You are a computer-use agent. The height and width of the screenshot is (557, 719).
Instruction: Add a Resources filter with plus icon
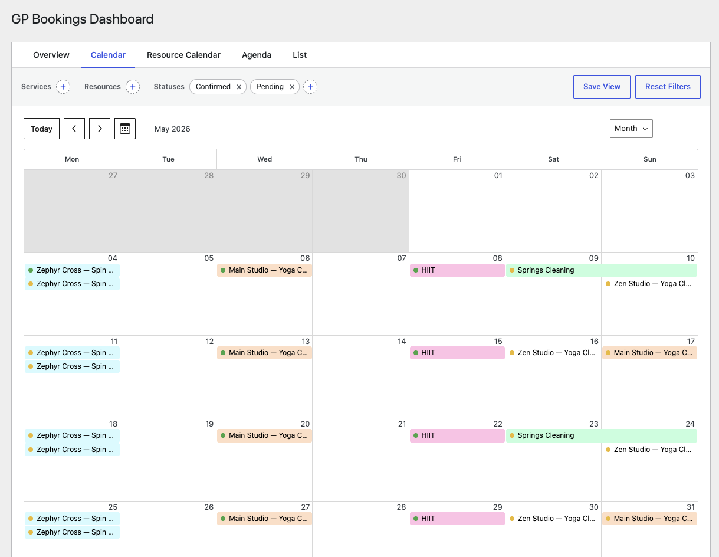(x=133, y=87)
